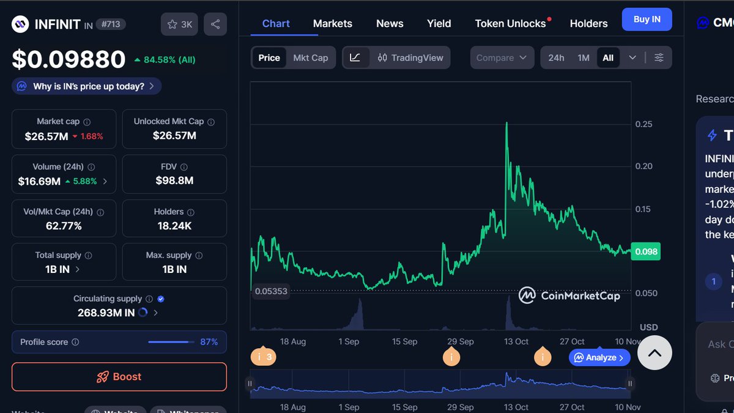This screenshot has height=413, width=734.
Task: Expand Circulating supply details chevron
Action: click(x=155, y=313)
